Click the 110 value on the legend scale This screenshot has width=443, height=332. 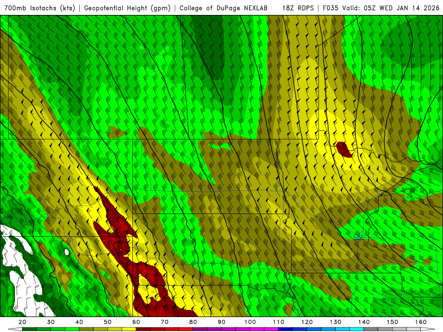(279, 322)
